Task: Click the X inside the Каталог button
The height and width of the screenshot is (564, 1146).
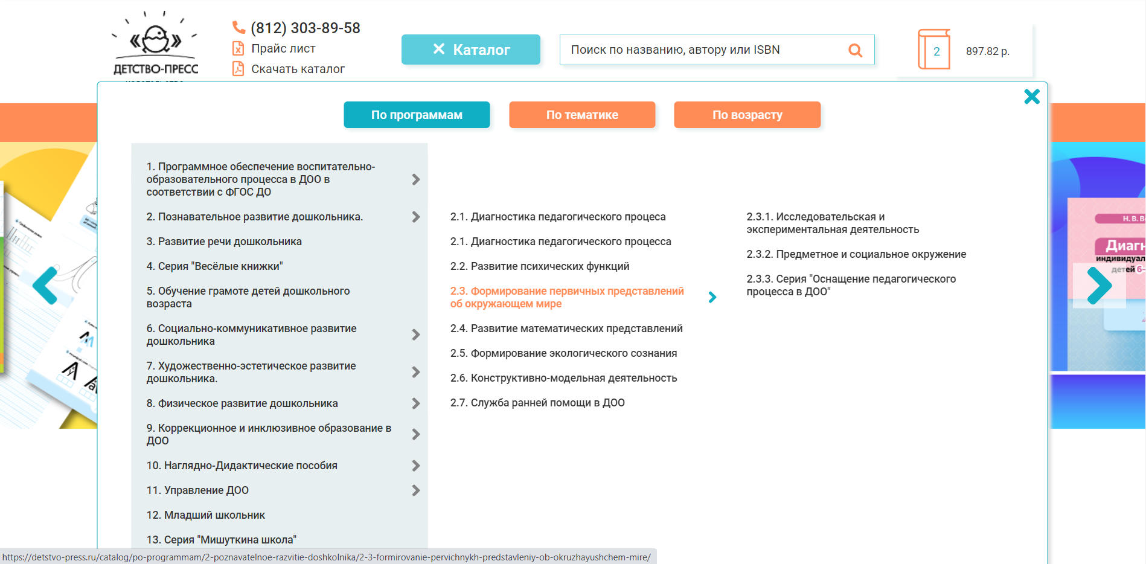Action: point(438,50)
